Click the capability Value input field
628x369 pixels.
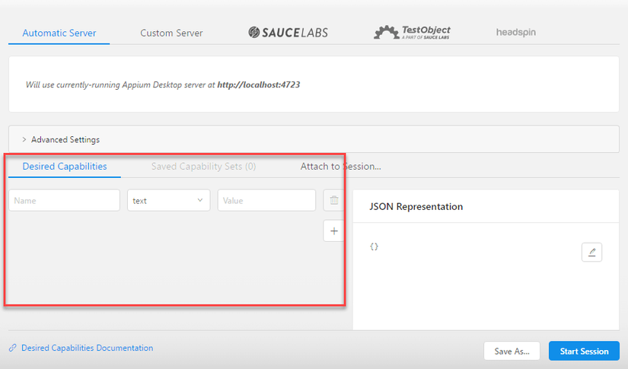click(266, 201)
